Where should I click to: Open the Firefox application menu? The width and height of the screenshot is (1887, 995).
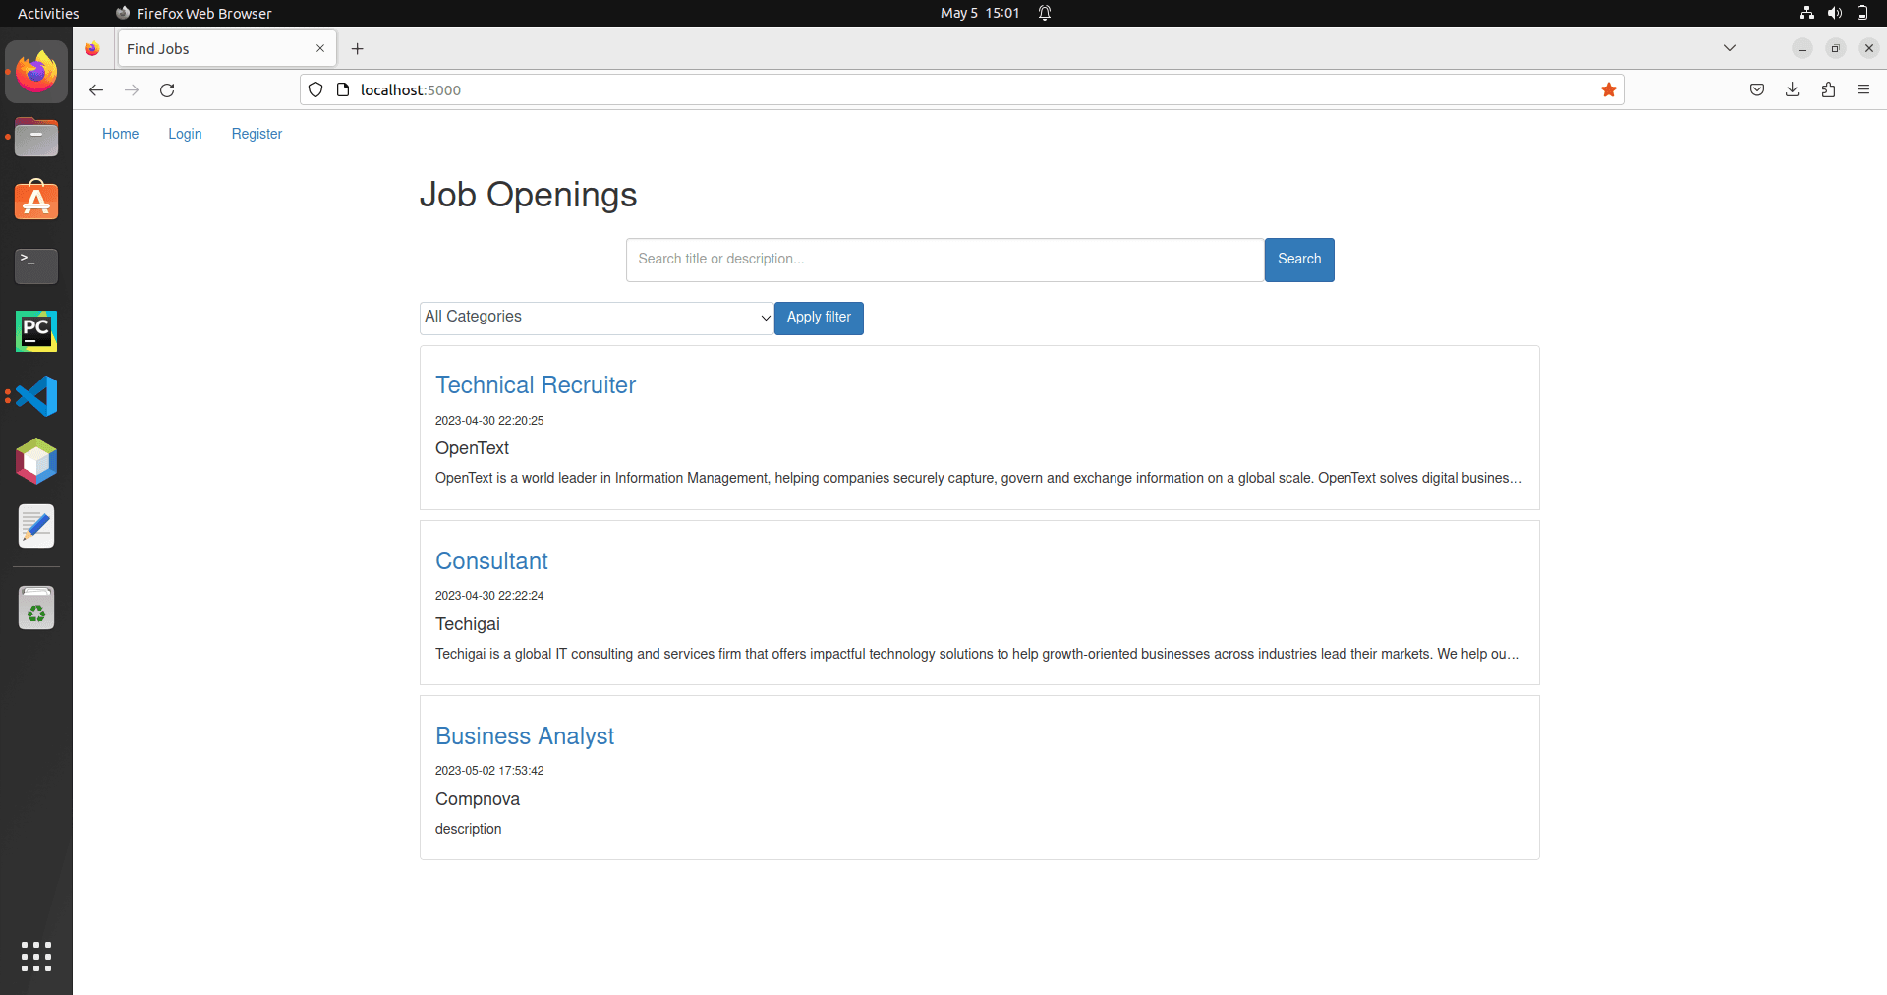click(x=1863, y=89)
